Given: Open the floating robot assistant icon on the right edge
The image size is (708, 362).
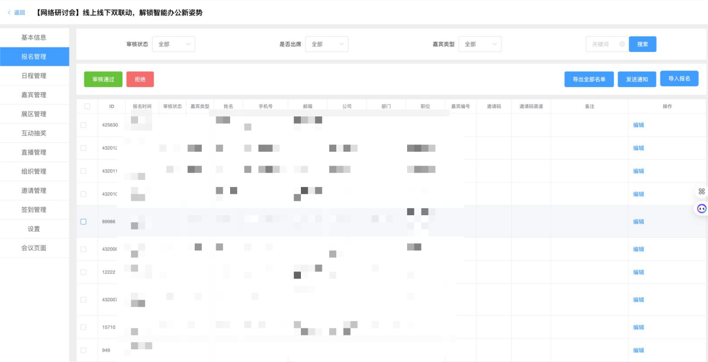Looking at the screenshot, I should tap(701, 209).
